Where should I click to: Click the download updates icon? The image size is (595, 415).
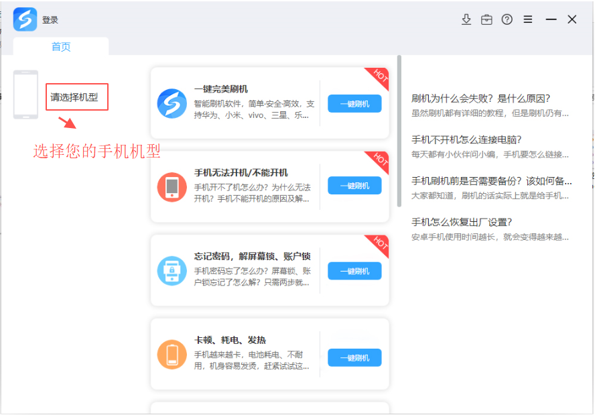point(466,19)
